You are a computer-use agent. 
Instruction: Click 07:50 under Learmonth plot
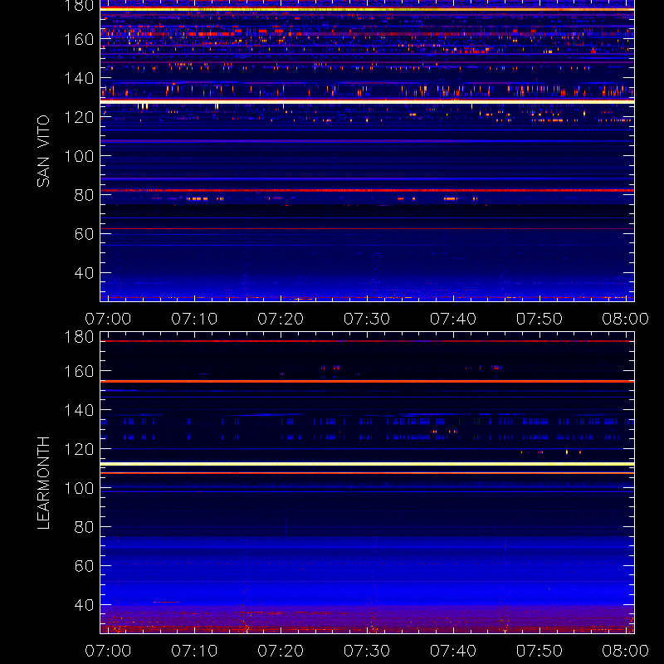point(539,651)
